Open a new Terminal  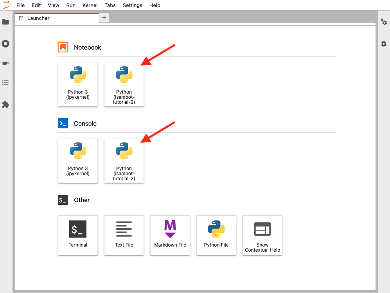pos(78,235)
